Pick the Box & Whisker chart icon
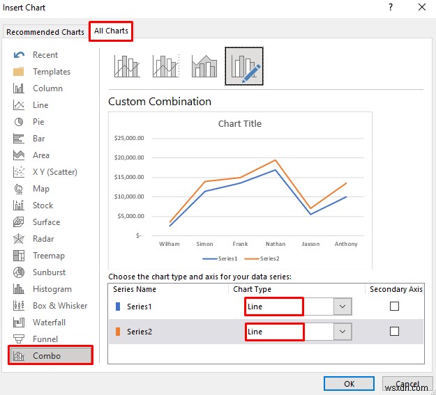436x395 pixels. (x=19, y=306)
